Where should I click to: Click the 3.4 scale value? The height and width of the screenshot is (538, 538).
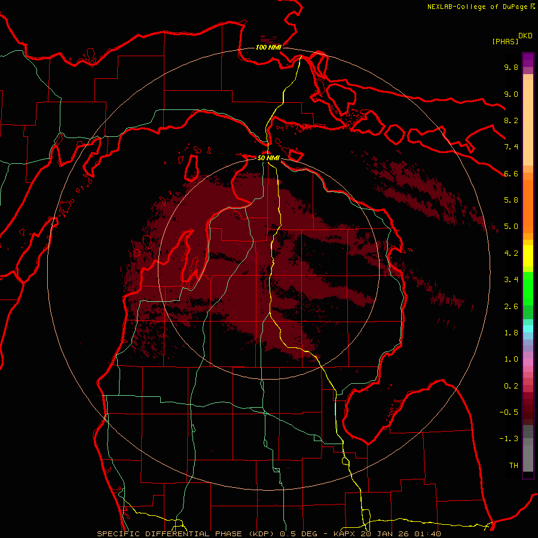point(511,280)
